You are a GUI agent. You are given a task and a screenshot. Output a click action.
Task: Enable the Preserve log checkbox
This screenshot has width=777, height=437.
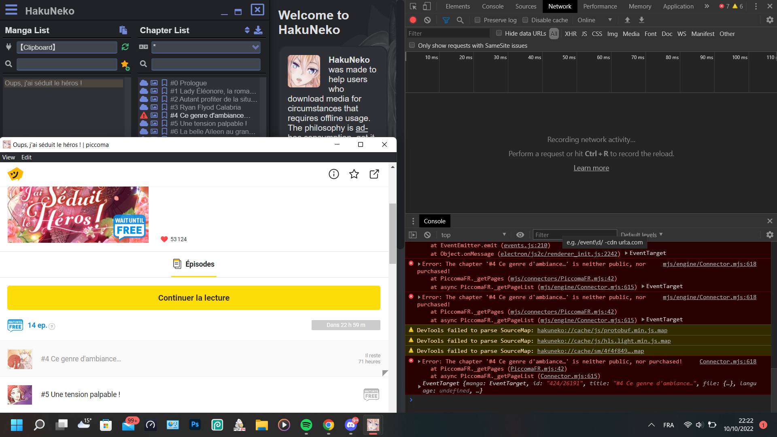[x=478, y=19]
